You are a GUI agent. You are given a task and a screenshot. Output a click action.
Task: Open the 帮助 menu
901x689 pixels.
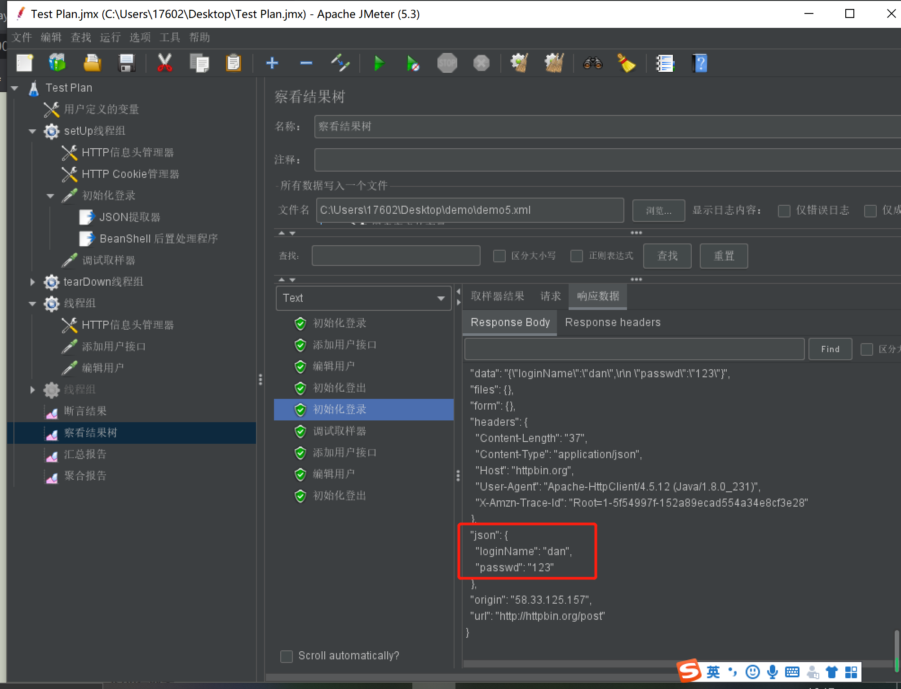point(199,37)
